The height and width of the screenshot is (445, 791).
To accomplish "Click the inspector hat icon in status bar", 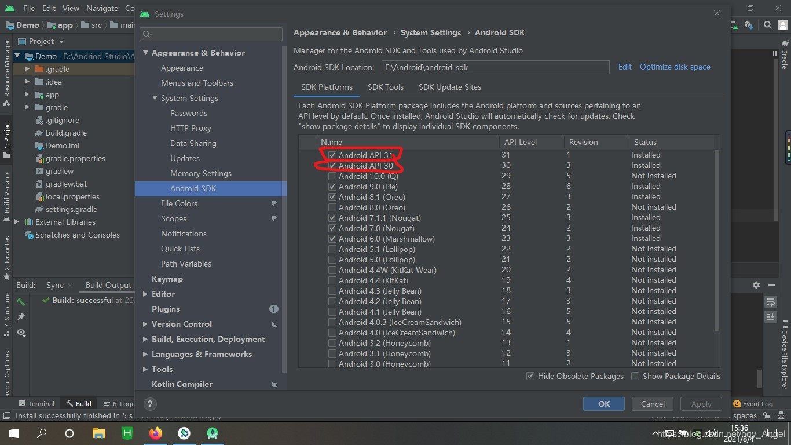I will [x=781, y=416].
